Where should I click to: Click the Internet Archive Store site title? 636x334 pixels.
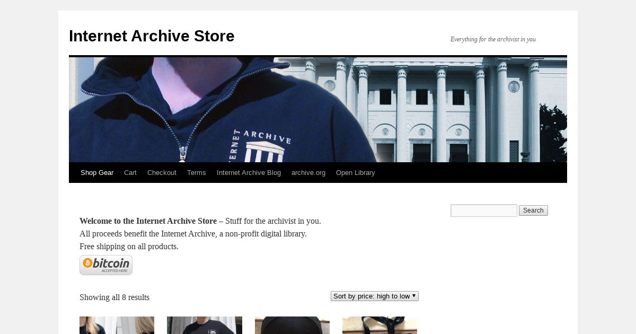pos(152,36)
